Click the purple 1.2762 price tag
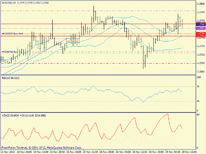 click(201, 28)
